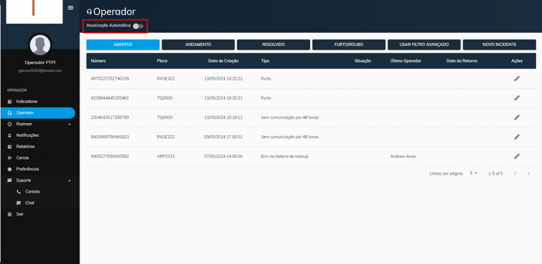
Task: Click the Número column header
Action: click(98, 61)
